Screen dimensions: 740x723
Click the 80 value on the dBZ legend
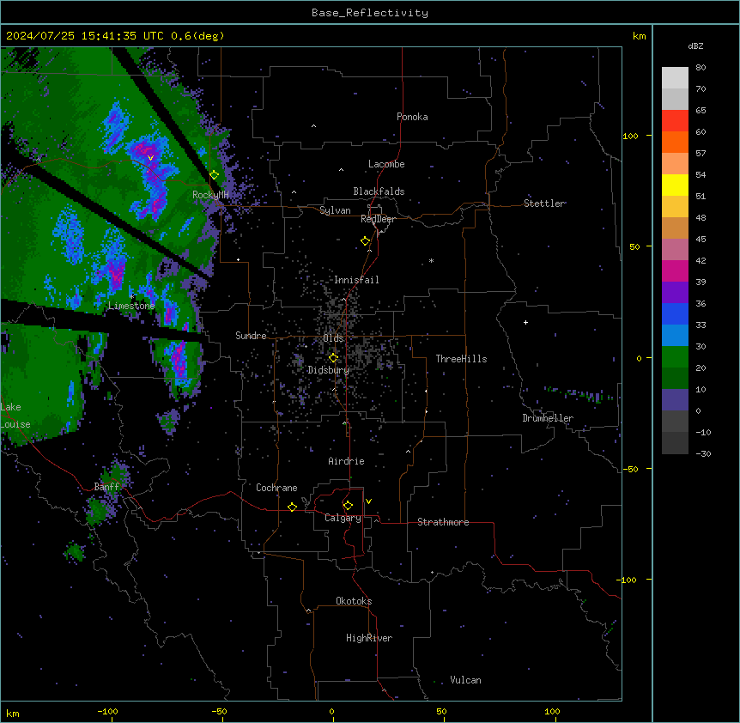pyautogui.click(x=701, y=68)
